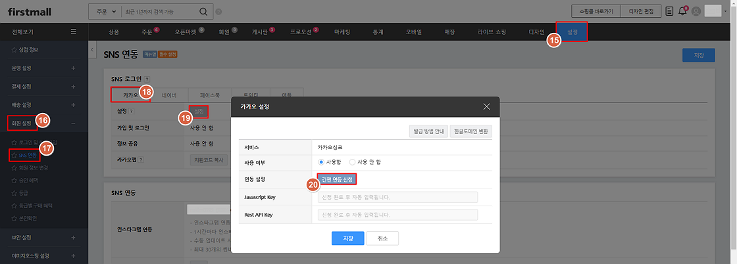Image resolution: width=737 pixels, height=264 pixels.
Task: Click the firstmall logo
Action: coord(30,12)
